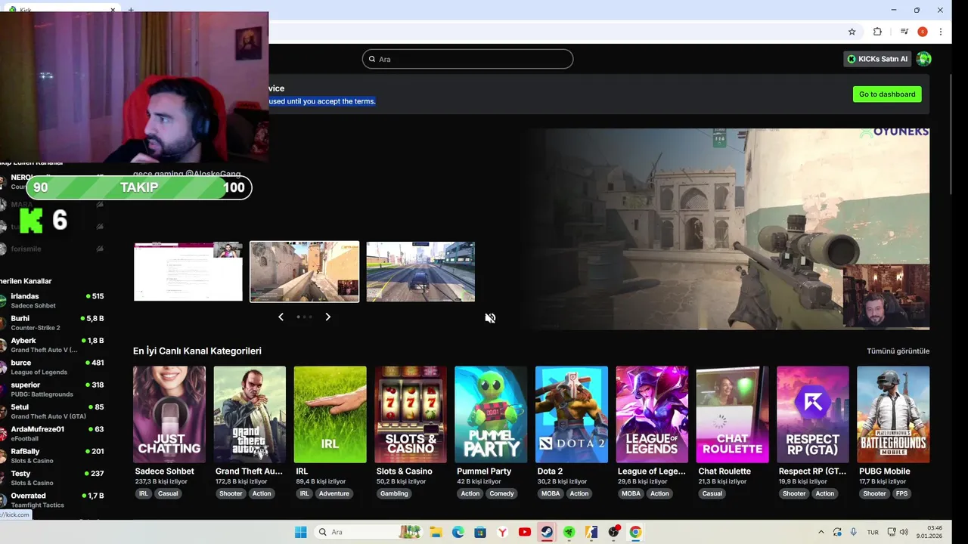Open File Explorer from the taskbar
Screen dimensions: 968x544
[436, 532]
